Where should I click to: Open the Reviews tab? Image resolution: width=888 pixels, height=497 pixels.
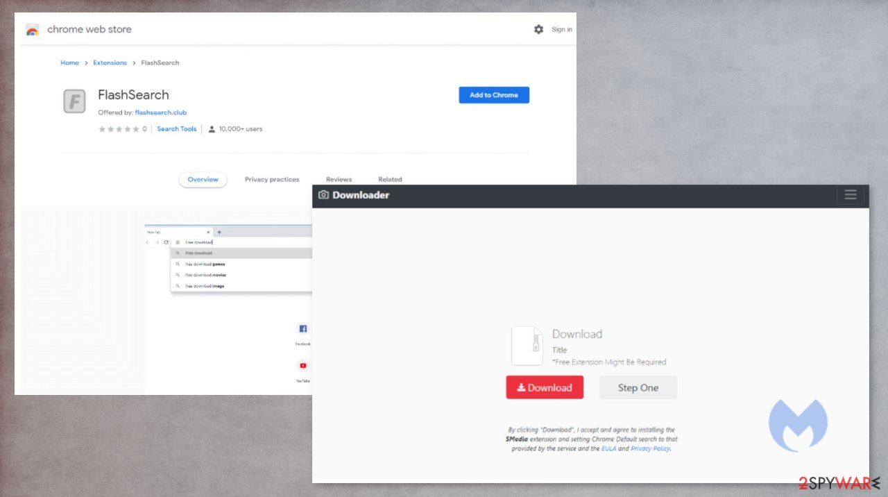point(339,180)
